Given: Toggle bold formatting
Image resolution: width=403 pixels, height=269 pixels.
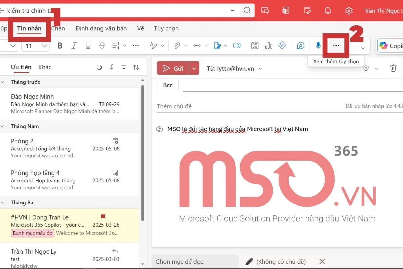Looking at the screenshot, I should (60, 46).
